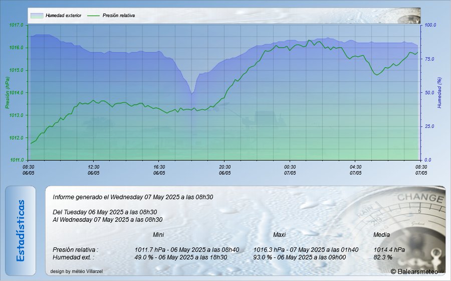Click the 1014.4 hPa mean pressure value
This screenshot has width=451, height=281.
click(x=389, y=249)
